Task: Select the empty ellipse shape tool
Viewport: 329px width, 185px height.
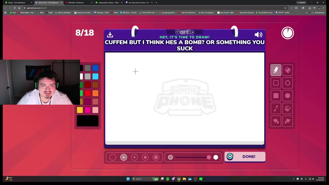Action: pos(288,83)
